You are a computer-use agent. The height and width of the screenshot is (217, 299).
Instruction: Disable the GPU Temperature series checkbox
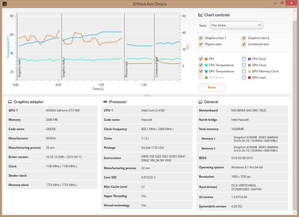tap(201, 71)
